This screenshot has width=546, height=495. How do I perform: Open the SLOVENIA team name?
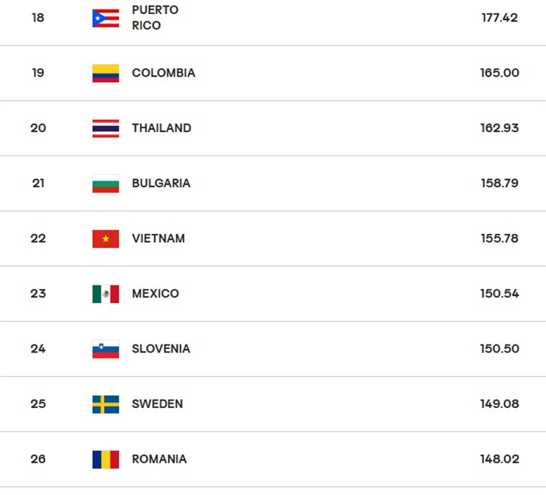tap(161, 349)
